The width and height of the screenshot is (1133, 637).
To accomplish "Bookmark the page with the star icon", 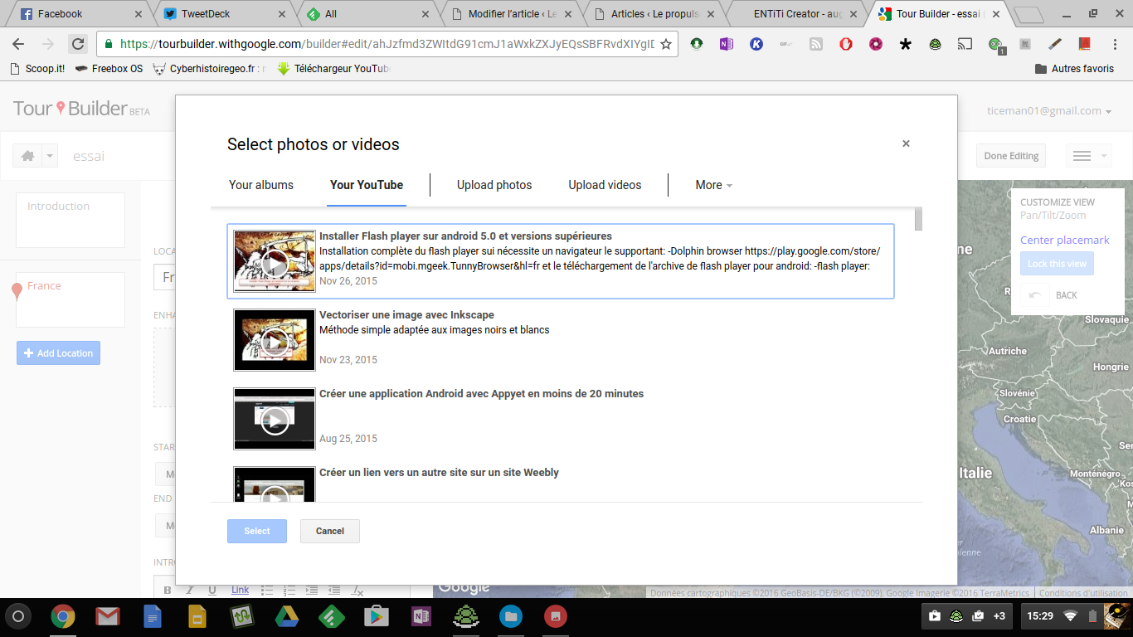I will [665, 45].
